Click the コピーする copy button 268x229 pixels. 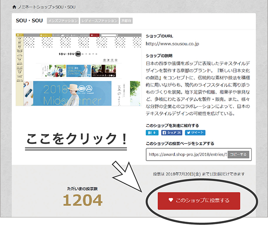238,154
